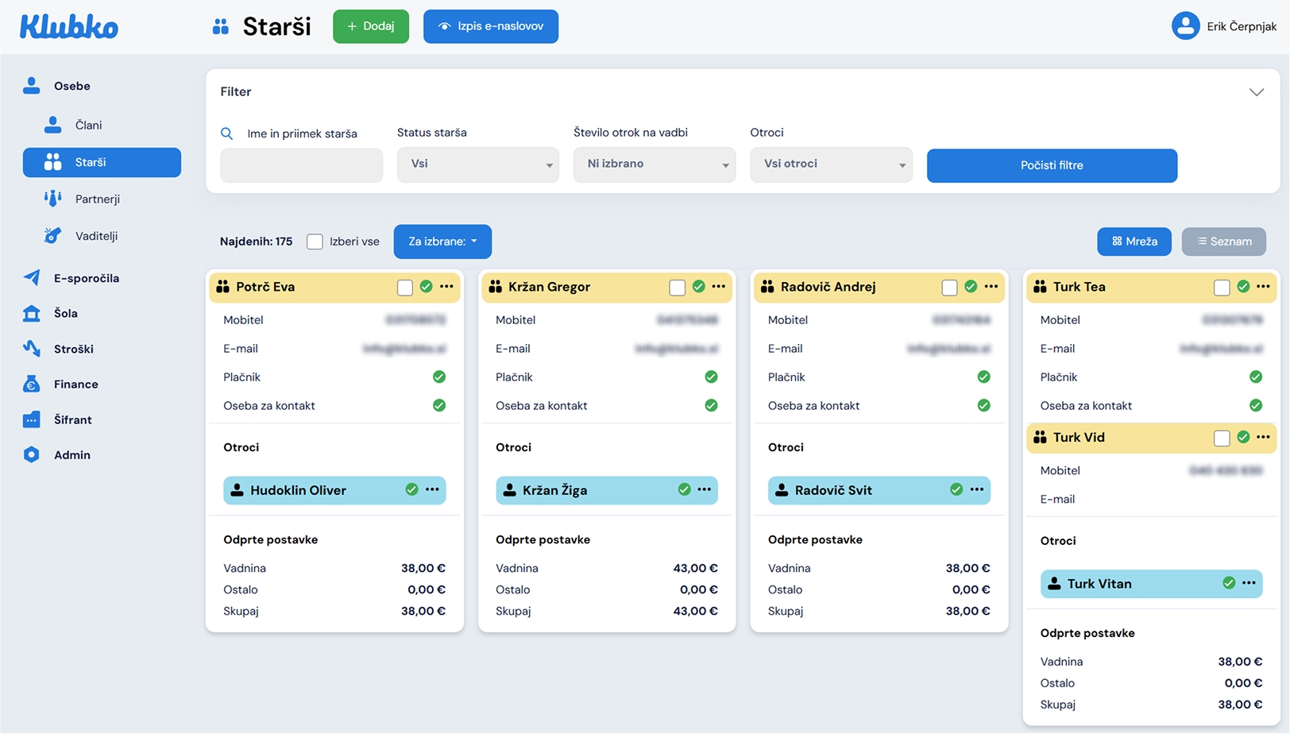Collapse the Filter panel chevron
Image resolution: width=1290 pixels, height=734 pixels.
tap(1256, 92)
